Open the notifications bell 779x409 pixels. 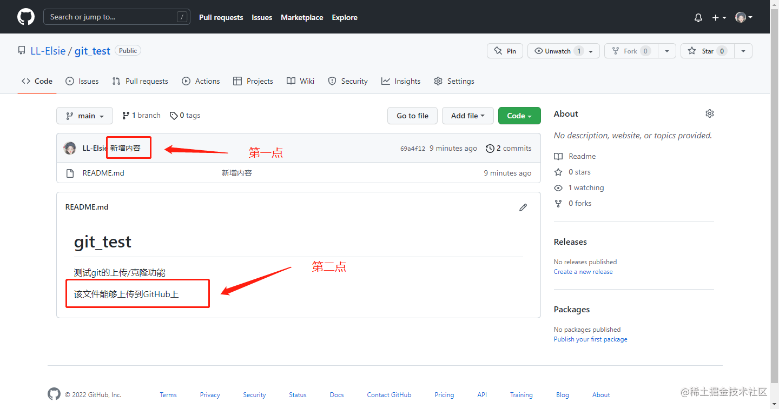pyautogui.click(x=698, y=18)
